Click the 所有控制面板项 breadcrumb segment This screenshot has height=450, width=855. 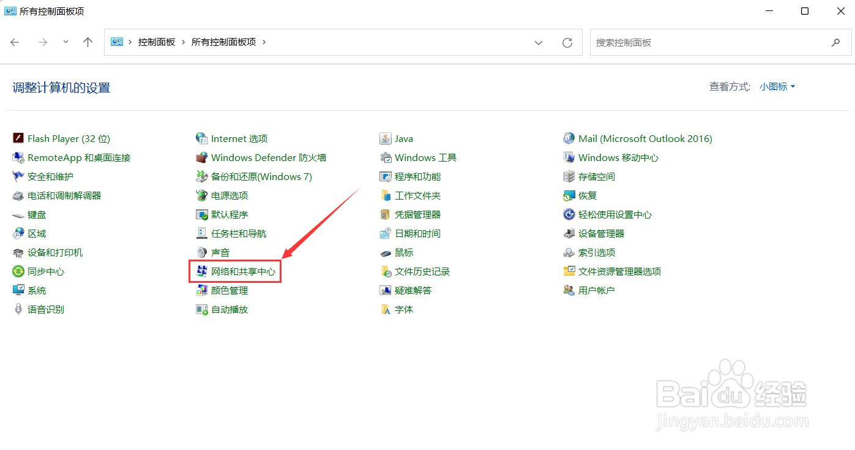coord(223,42)
